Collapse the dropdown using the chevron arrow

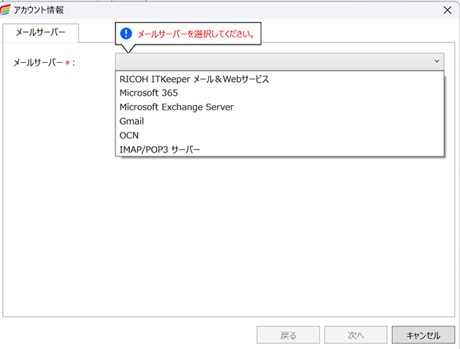click(437, 61)
